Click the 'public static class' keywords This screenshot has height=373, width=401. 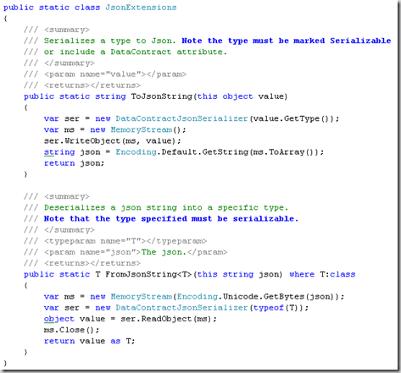[52, 8]
